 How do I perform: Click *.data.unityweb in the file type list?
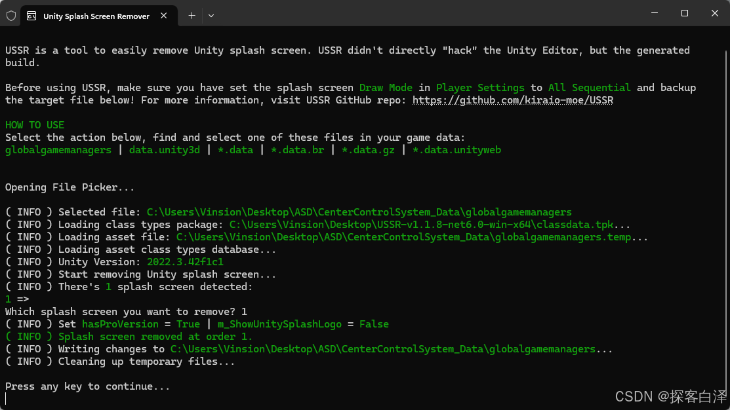coord(456,150)
